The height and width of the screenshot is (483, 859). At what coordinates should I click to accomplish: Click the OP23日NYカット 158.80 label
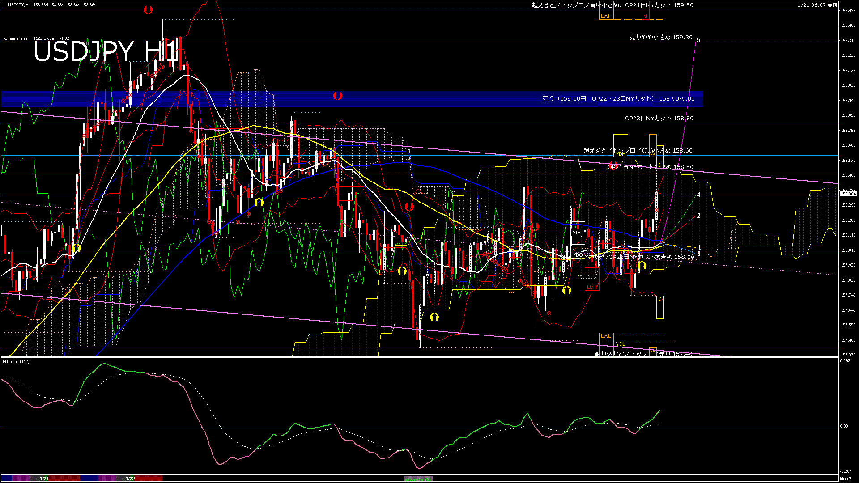point(659,119)
